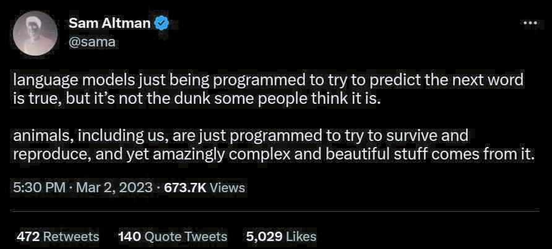This screenshot has width=552, height=249.
Task: Click the first paragraph about language models
Action: click(x=266, y=90)
